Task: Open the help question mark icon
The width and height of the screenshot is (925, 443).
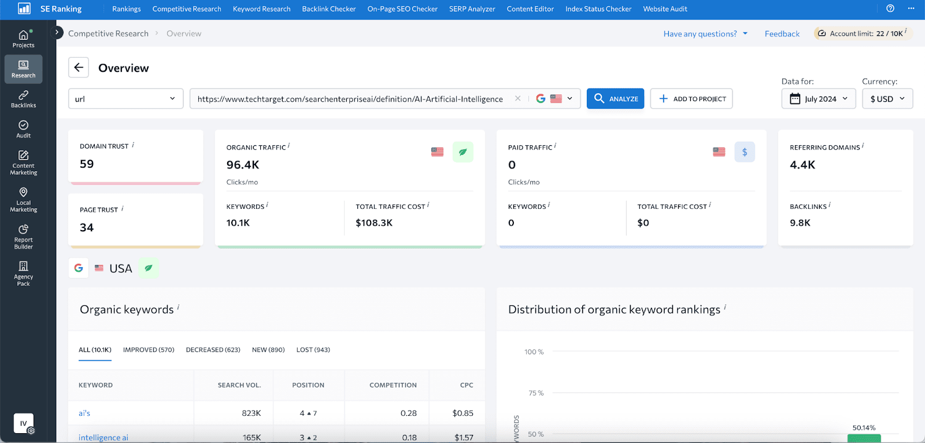Action: click(890, 9)
